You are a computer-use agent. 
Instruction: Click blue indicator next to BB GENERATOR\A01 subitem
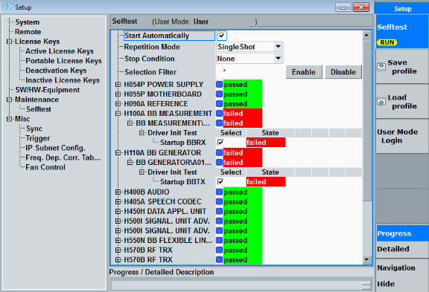click(x=219, y=163)
